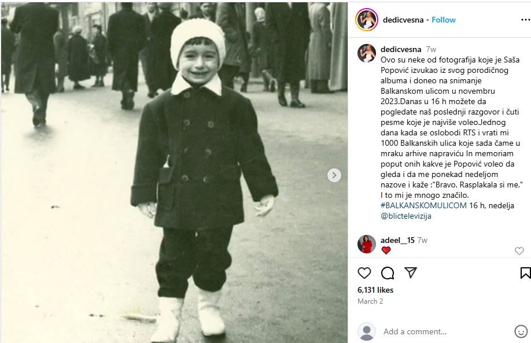
Task: View the 6,131 likes list
Action: point(375,290)
